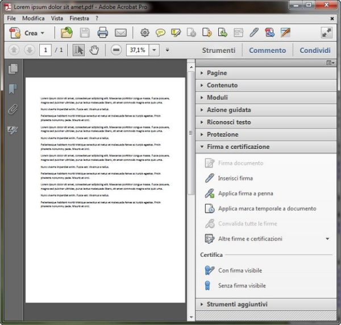Open the page thumbnails side panel
Image resolution: width=341 pixels, height=325 pixels.
tap(13, 69)
